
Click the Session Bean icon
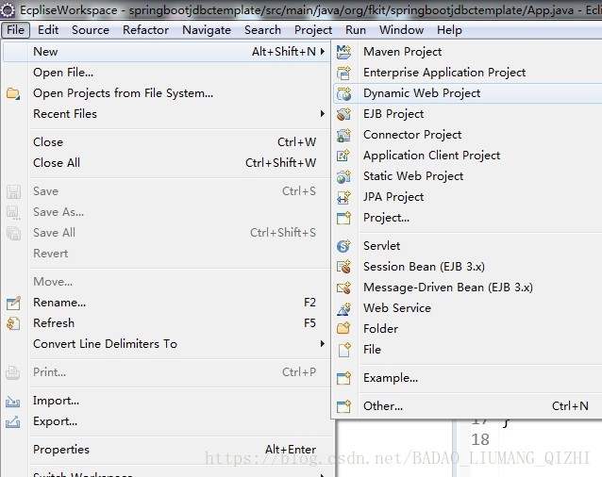point(343,267)
